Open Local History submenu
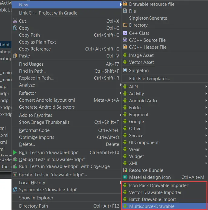Image resolution: width=208 pixels, height=210 pixels. [67, 183]
